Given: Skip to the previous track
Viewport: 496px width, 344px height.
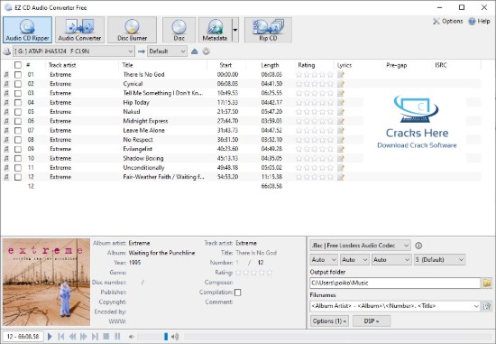Looking at the screenshot, I should 61,337.
